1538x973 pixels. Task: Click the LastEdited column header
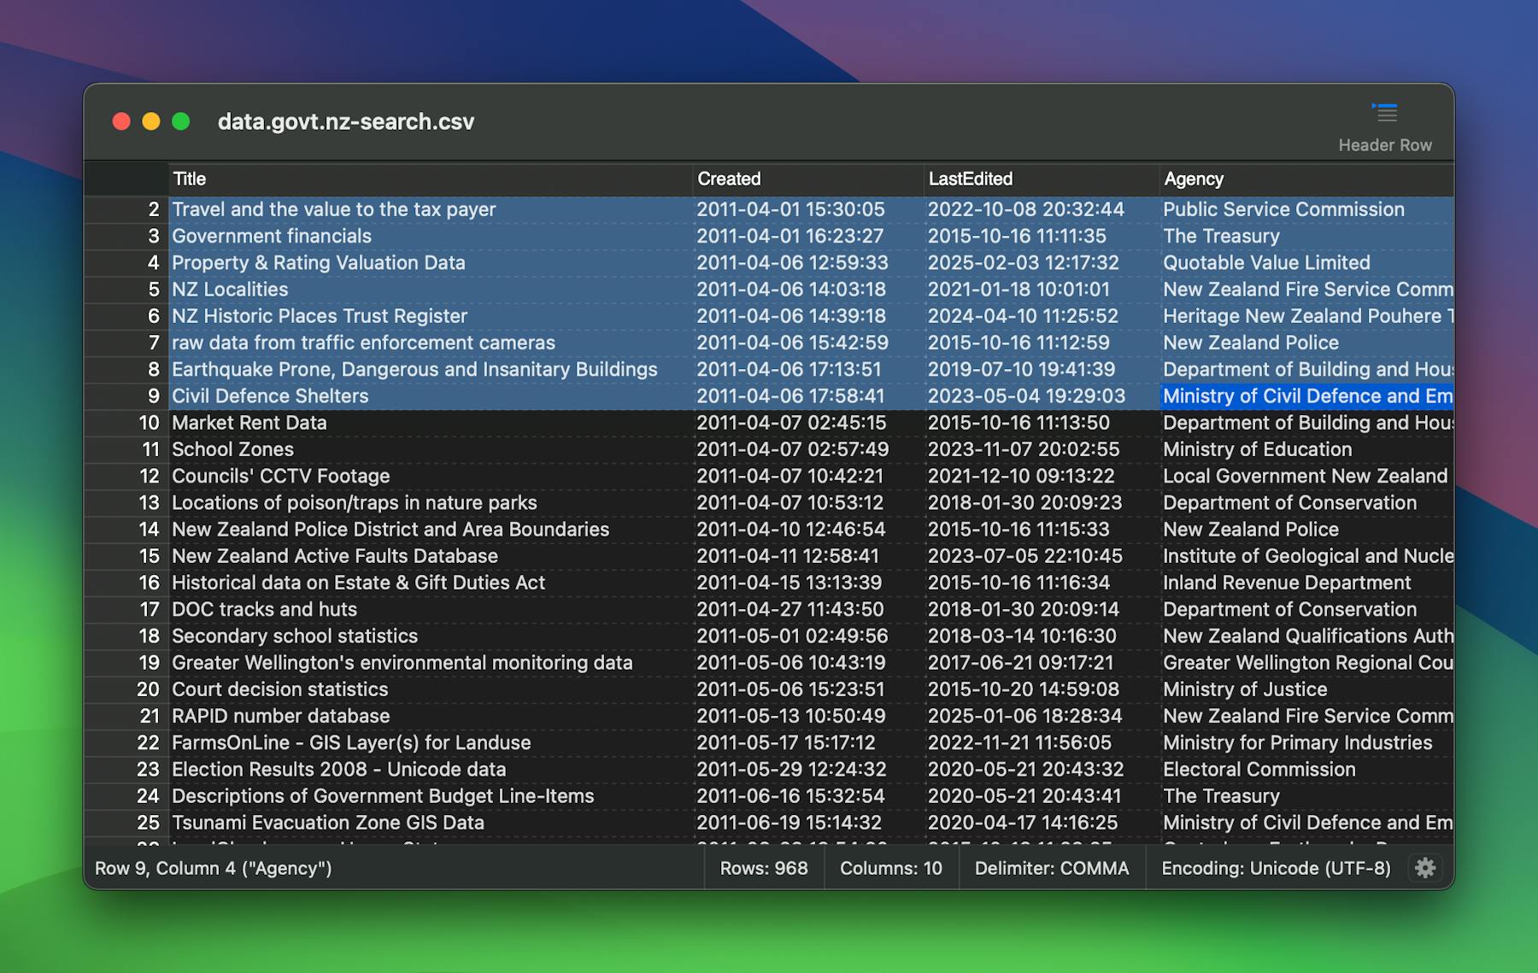tap(970, 179)
